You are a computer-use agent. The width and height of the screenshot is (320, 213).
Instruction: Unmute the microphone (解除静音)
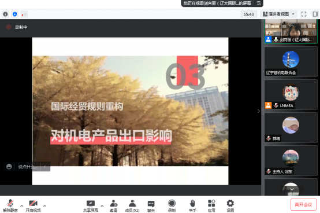click(x=10, y=206)
